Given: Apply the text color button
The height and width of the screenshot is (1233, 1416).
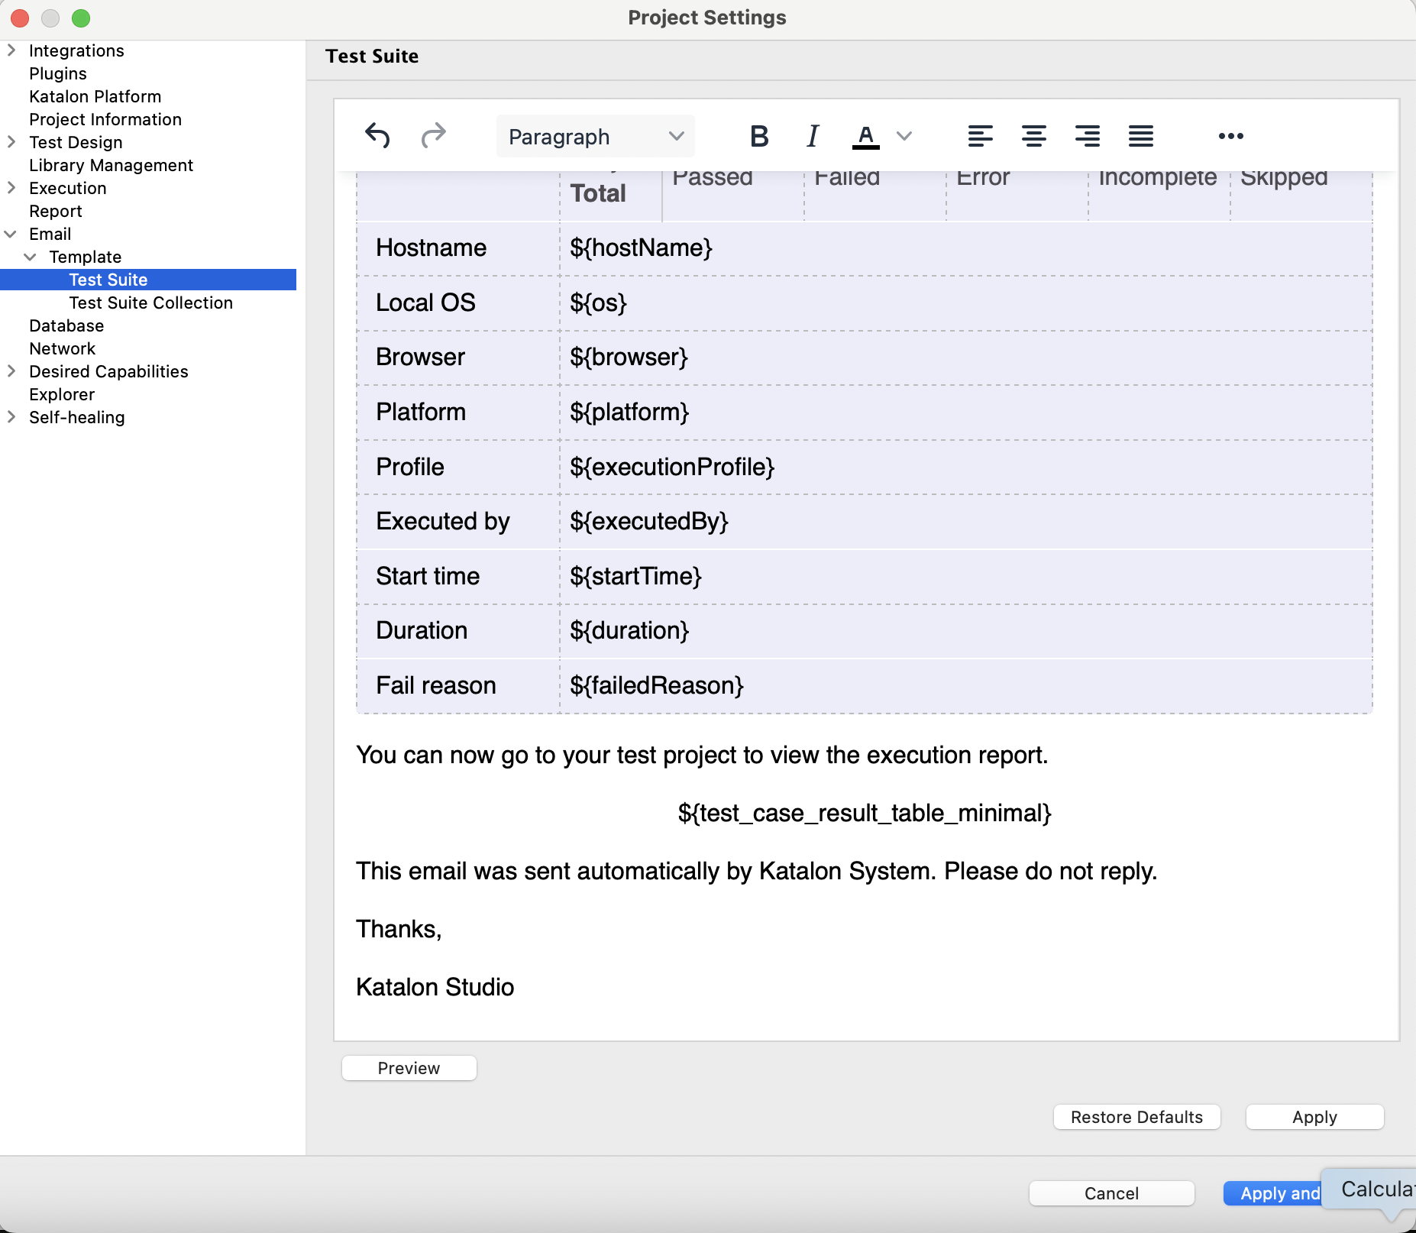Looking at the screenshot, I should [x=865, y=136].
